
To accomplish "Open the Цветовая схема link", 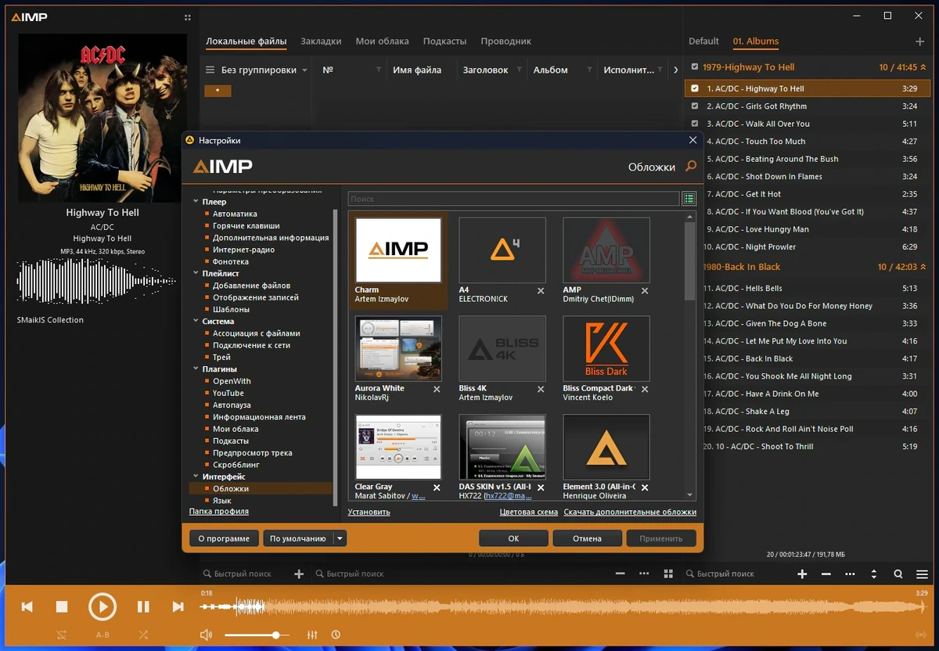I will click(529, 513).
